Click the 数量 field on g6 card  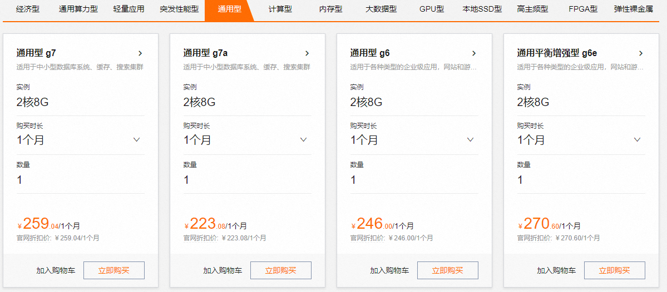tap(414, 180)
